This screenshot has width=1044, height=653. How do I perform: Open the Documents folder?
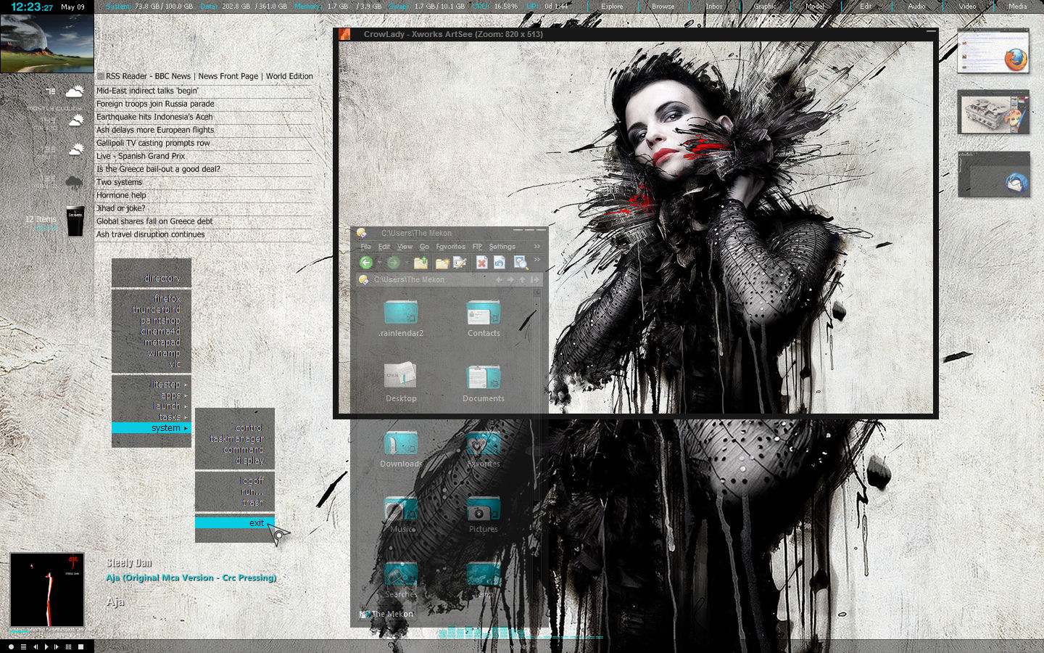484,382
